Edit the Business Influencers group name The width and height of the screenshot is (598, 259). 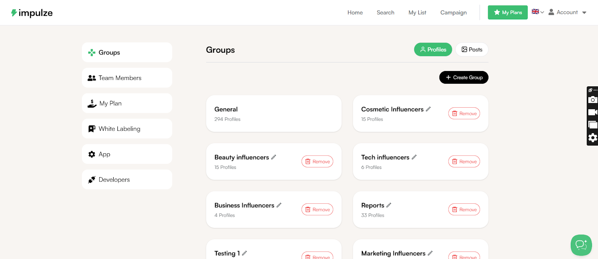point(279,205)
